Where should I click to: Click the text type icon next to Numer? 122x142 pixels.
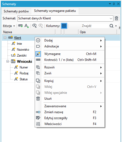(x=16, y=67)
